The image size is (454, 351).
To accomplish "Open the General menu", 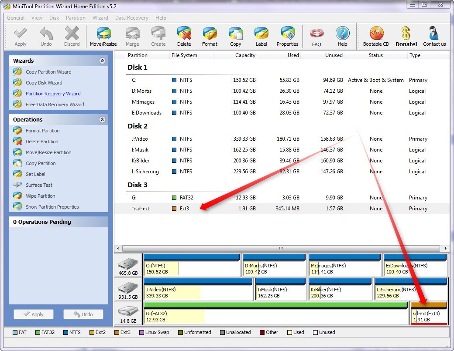I will [16, 18].
